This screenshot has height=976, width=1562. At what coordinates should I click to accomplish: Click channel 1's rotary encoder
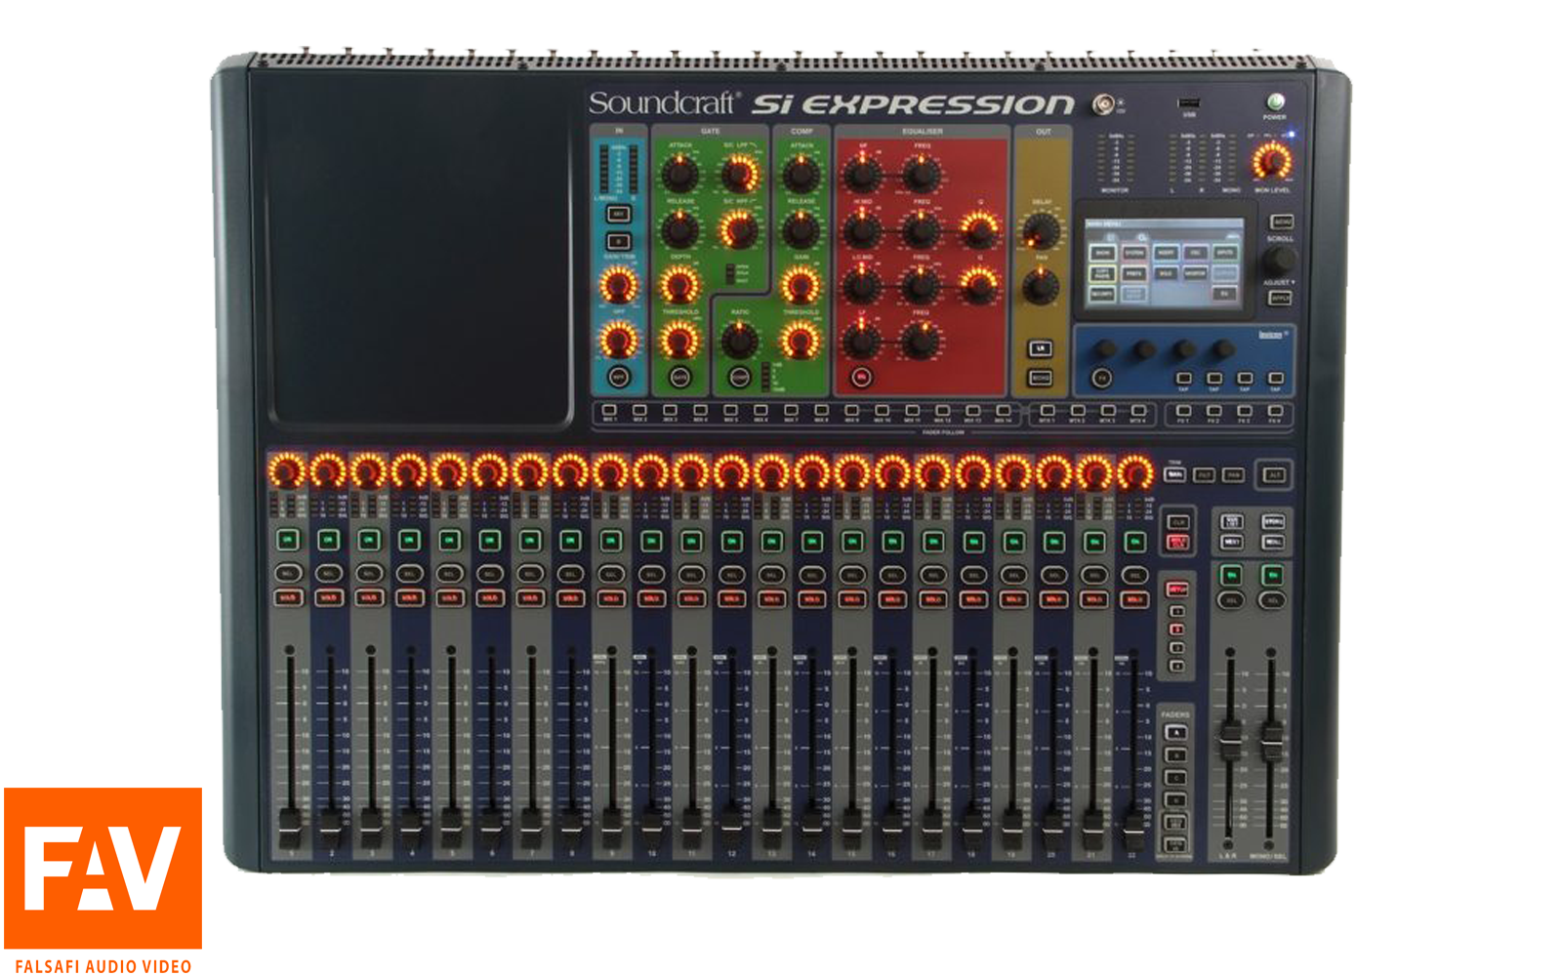tap(287, 471)
